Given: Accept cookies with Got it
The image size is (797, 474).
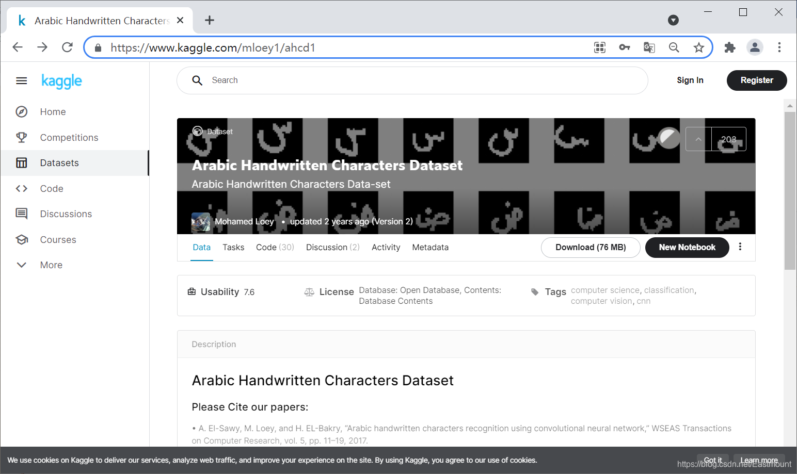Looking at the screenshot, I should tap(713, 460).
